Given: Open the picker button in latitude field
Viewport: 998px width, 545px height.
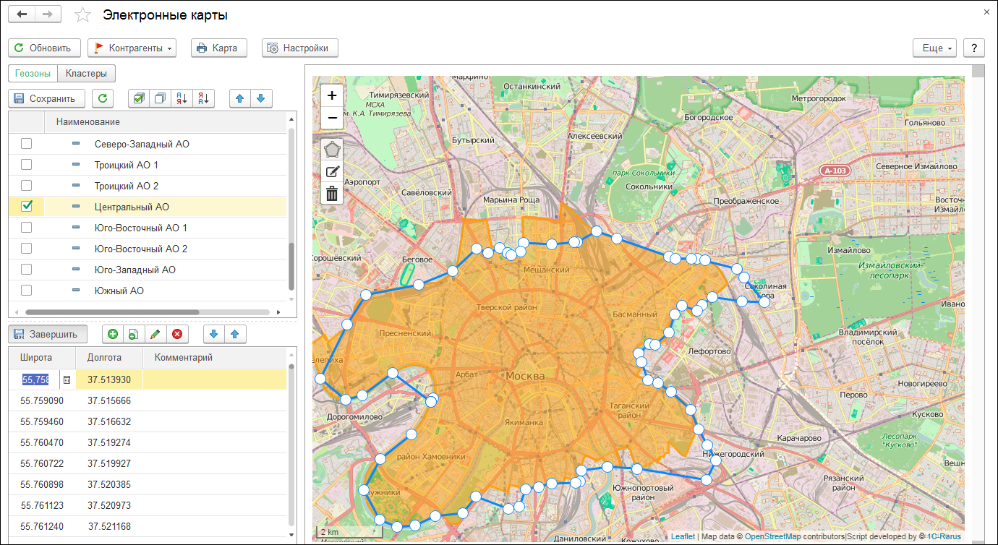Looking at the screenshot, I should [66, 379].
